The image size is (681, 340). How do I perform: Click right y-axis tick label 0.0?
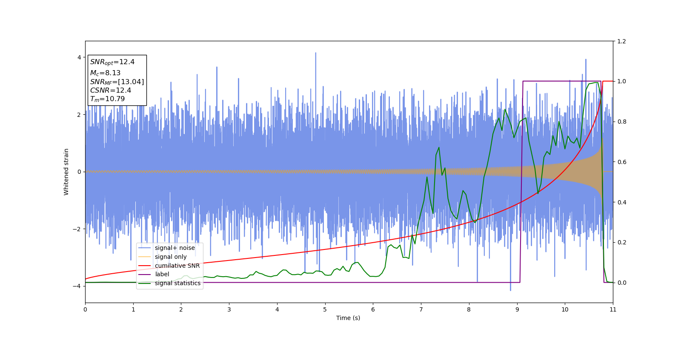click(x=621, y=283)
